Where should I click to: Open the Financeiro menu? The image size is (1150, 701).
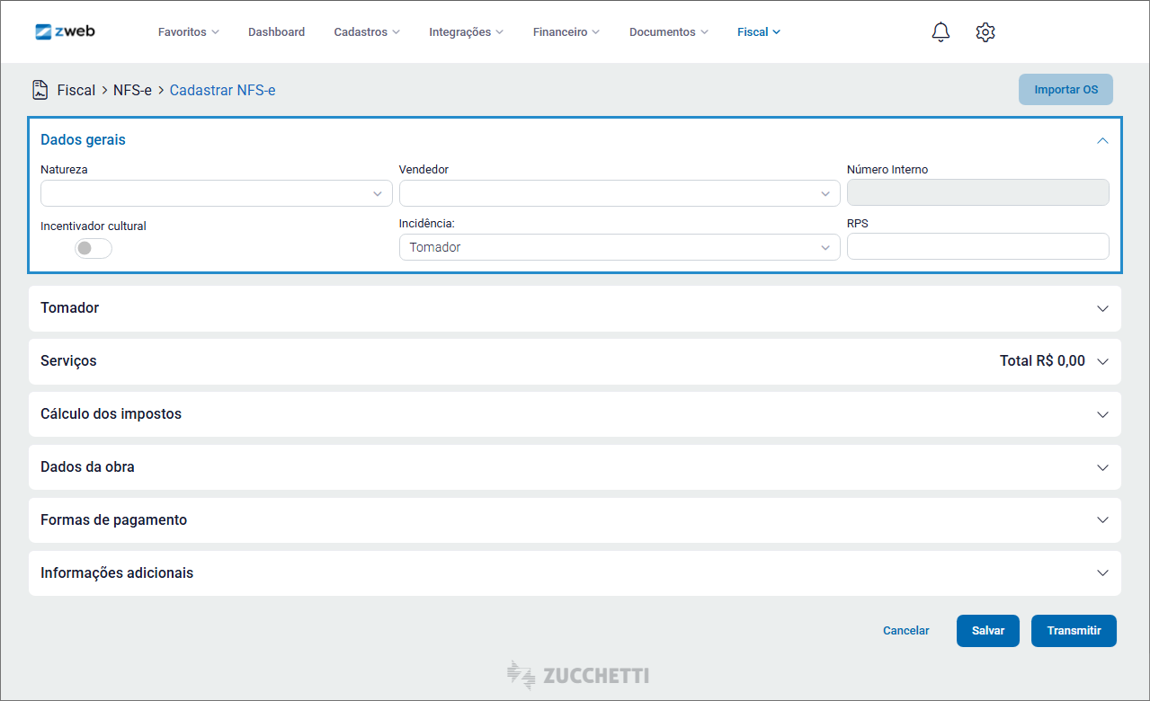click(x=566, y=32)
